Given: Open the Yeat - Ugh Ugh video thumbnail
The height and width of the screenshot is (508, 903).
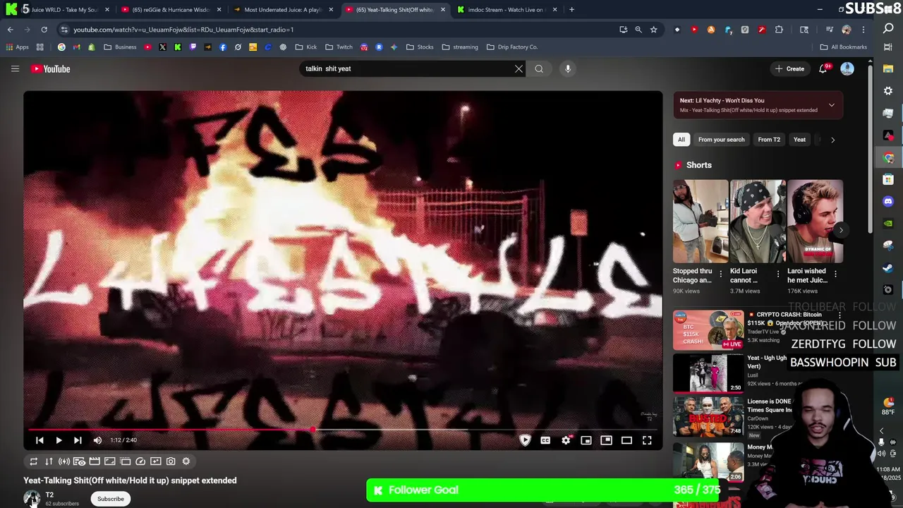Looking at the screenshot, I should 708,373.
